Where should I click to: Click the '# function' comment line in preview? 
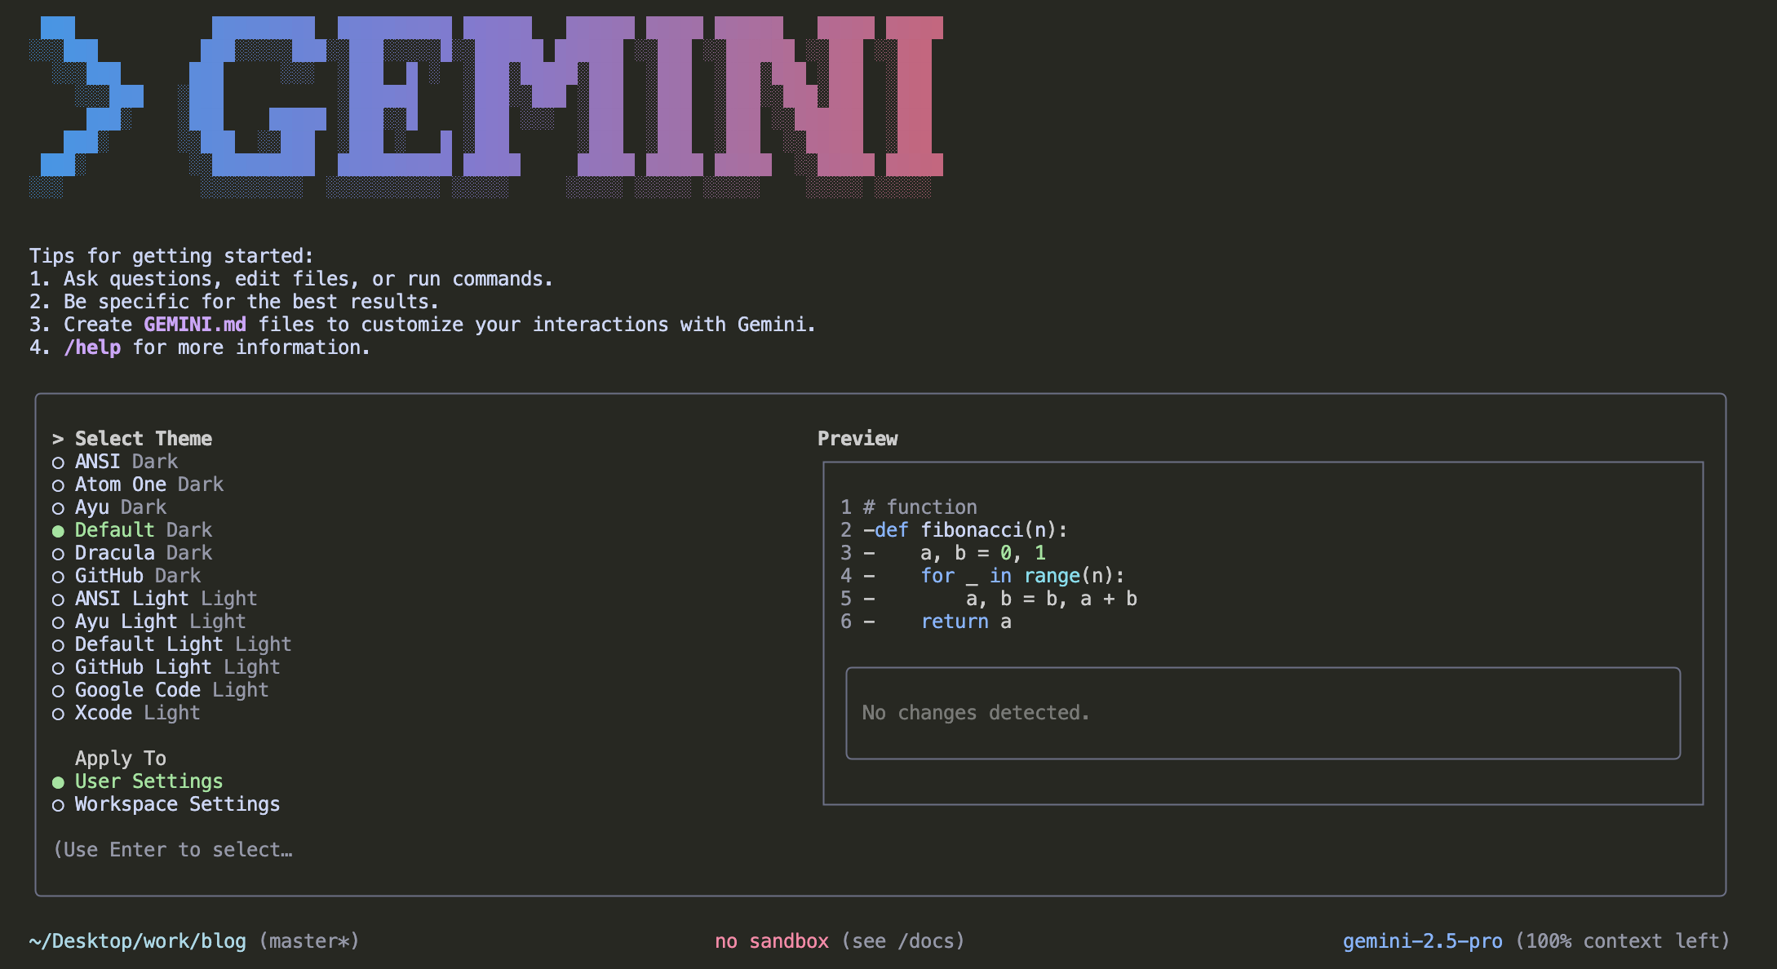click(x=920, y=507)
